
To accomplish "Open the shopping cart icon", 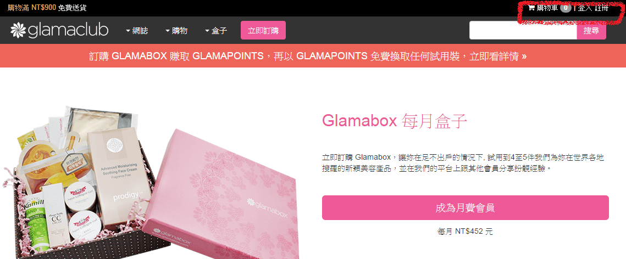I will click(x=531, y=8).
